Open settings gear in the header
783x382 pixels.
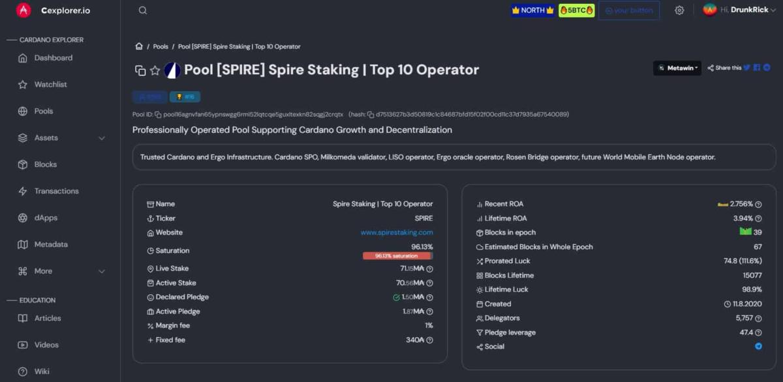(679, 10)
